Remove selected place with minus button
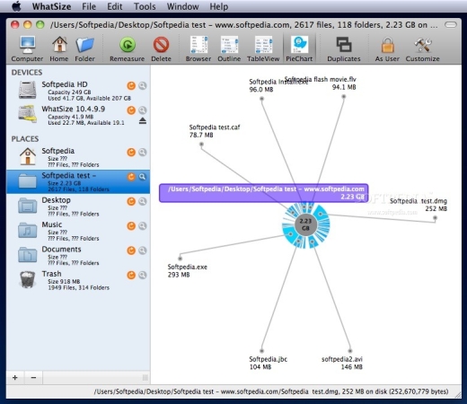The image size is (467, 404). pos(33,378)
